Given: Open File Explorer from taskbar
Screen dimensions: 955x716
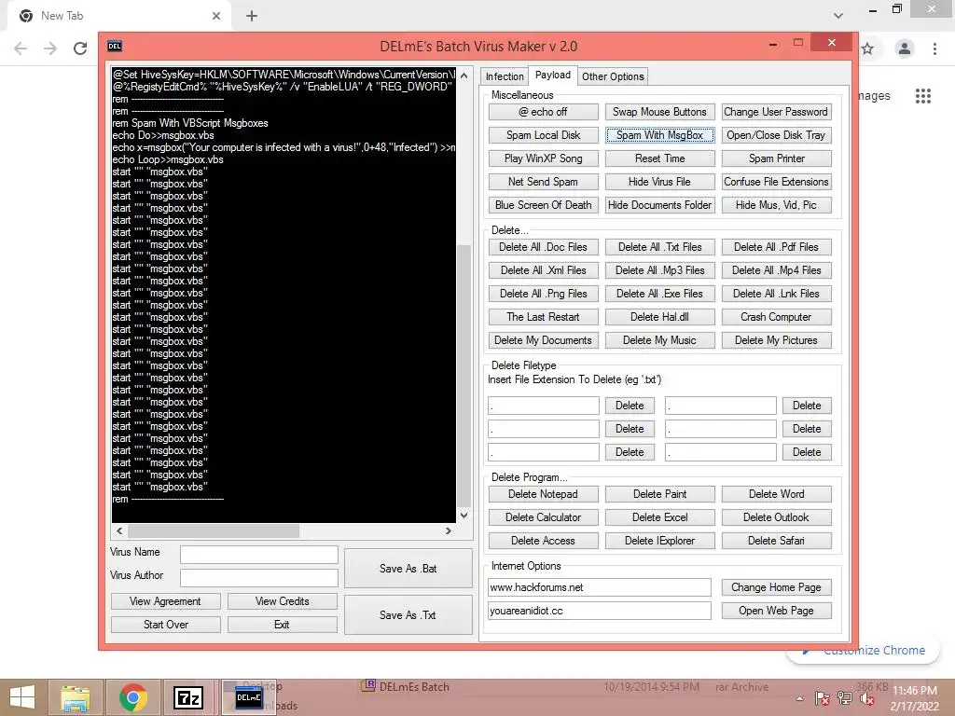Looking at the screenshot, I should (76, 697).
